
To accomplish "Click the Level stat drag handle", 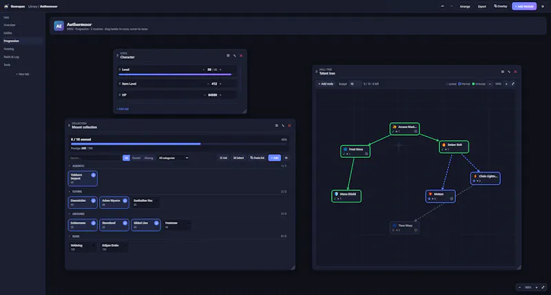I will pos(120,70).
